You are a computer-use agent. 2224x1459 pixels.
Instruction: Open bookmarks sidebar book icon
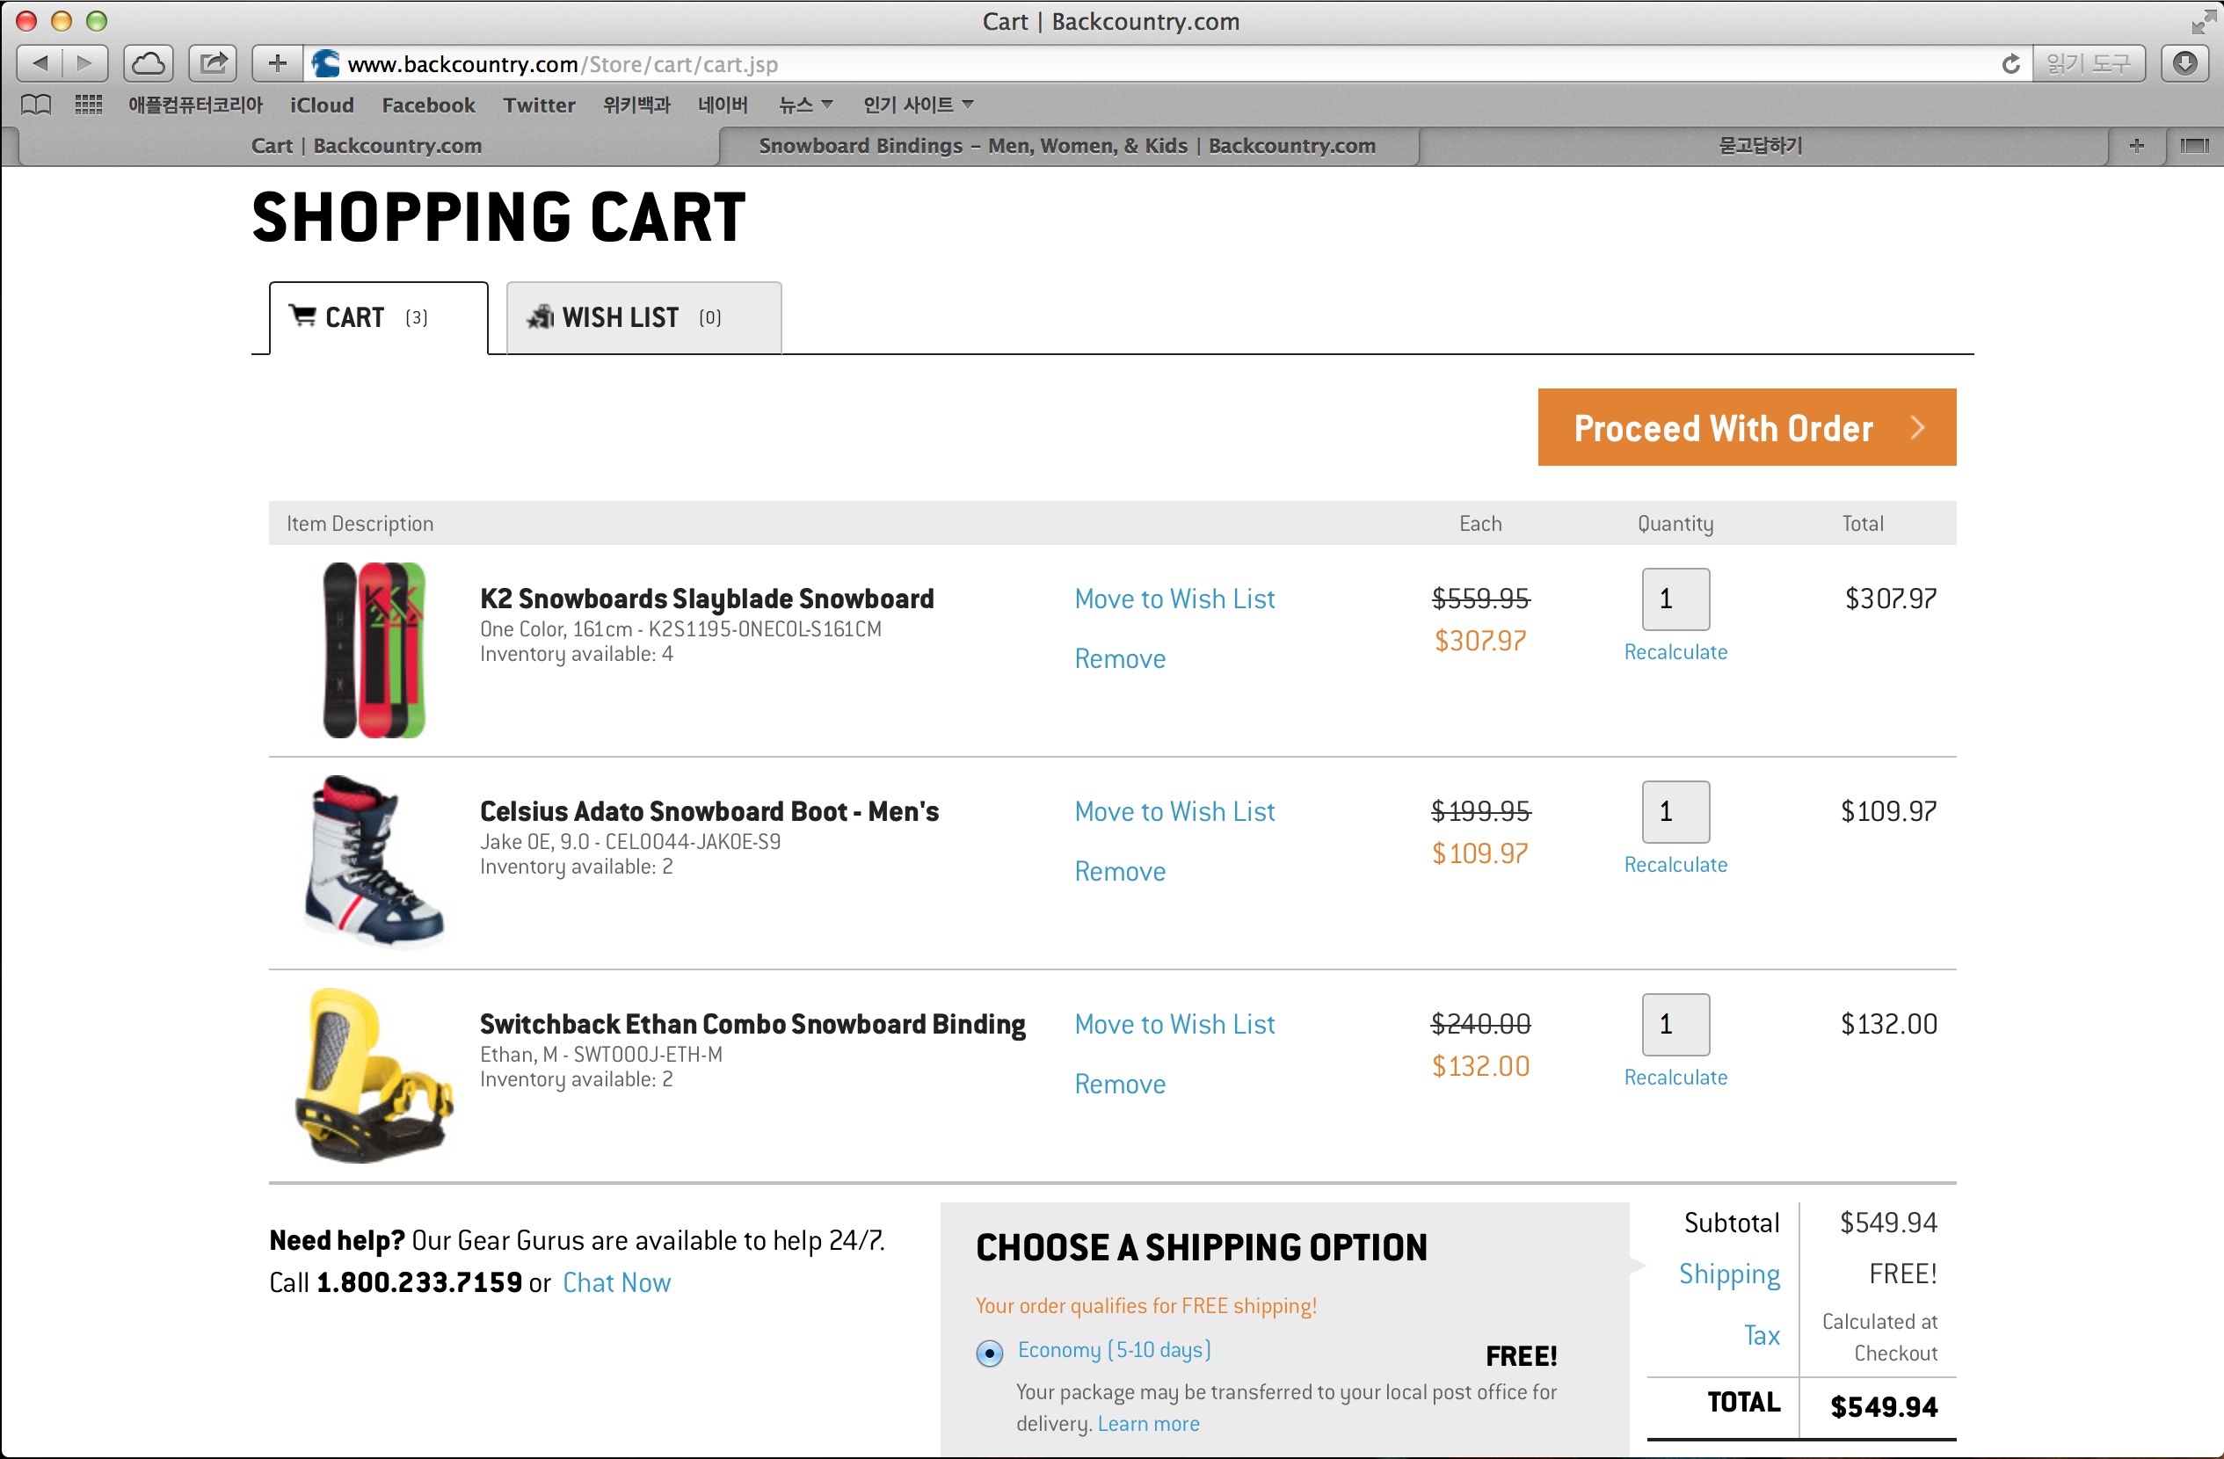(35, 105)
